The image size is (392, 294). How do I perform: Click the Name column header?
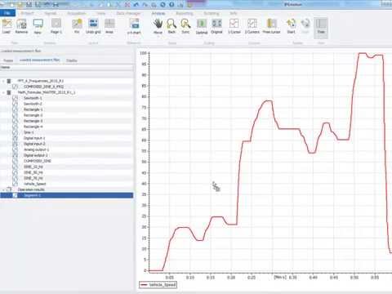pos(67,67)
